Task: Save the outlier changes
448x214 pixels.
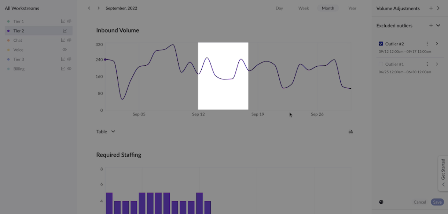Action: point(437,202)
